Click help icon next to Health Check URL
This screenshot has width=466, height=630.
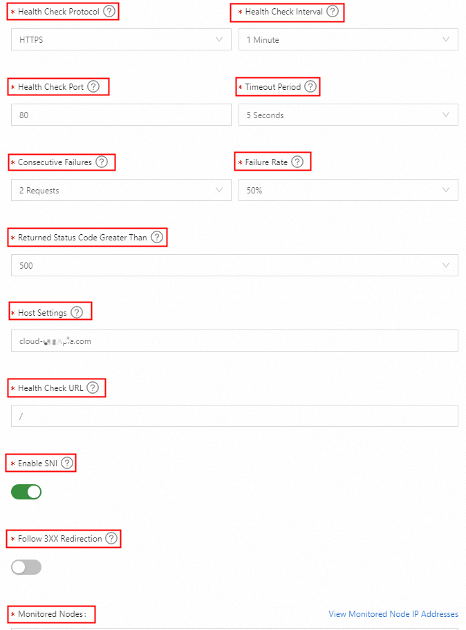[x=93, y=388]
